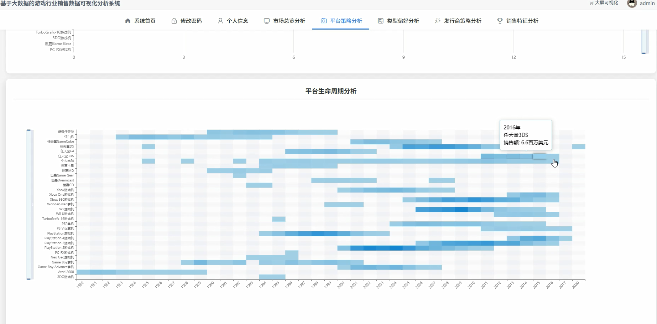Click the Wii游戏机 2009 heatmap cell
The width and height of the screenshot is (657, 324).
point(461,209)
